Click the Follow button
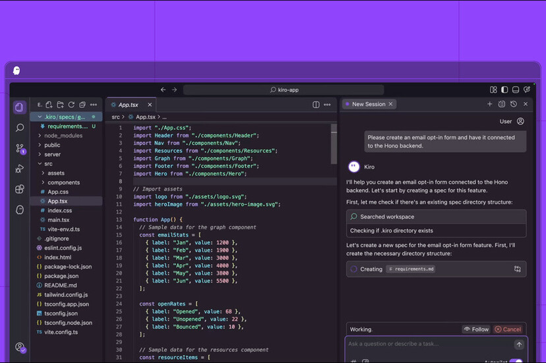 click(x=476, y=329)
